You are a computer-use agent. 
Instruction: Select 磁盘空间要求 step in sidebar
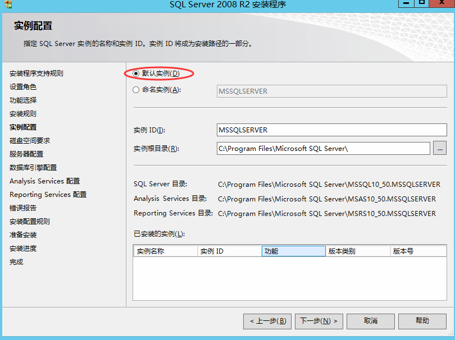30,141
